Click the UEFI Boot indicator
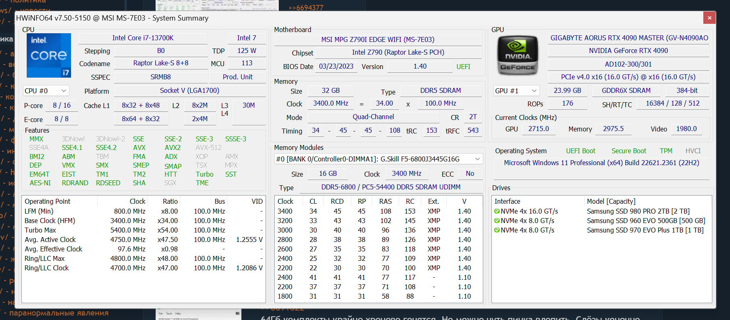 580,151
